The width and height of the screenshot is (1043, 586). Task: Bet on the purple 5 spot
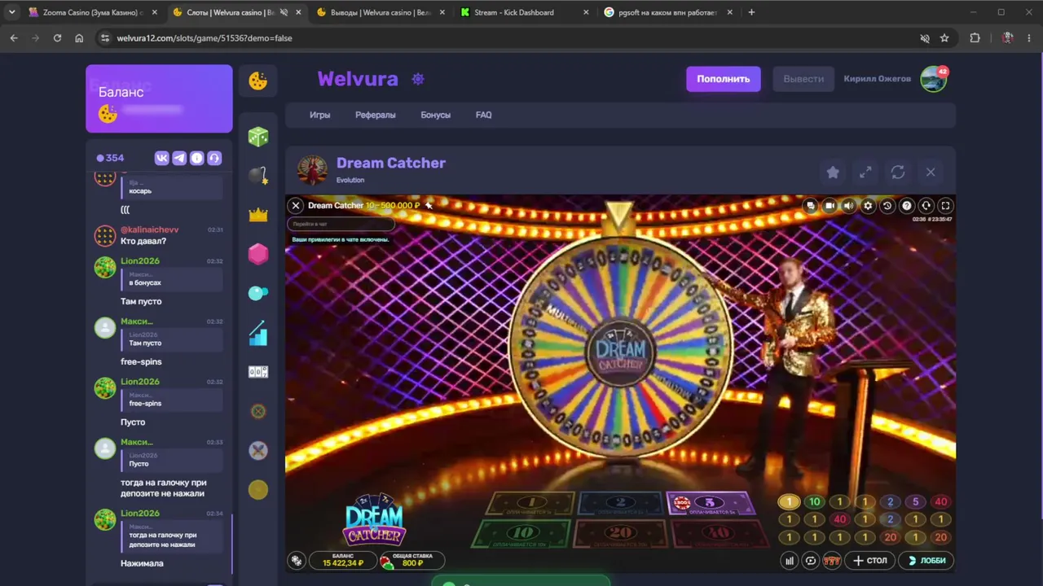coord(710,504)
